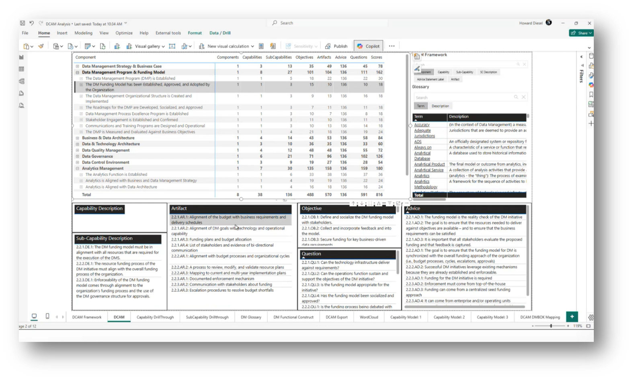This screenshot has width=632, height=380.
Task: Switch to Capability Model: 2 page tab
Action: [x=449, y=317]
